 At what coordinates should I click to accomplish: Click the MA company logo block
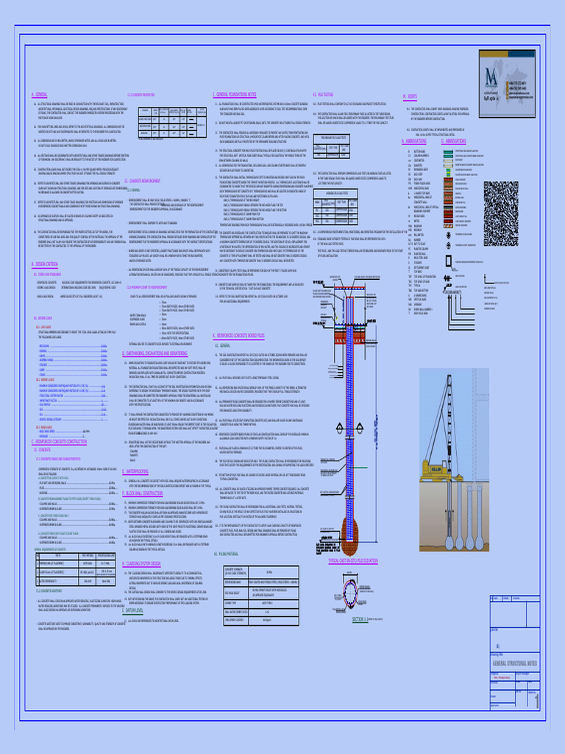[507, 83]
